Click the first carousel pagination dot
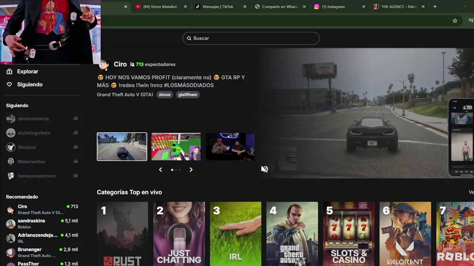This screenshot has width=474, height=266. (x=172, y=170)
